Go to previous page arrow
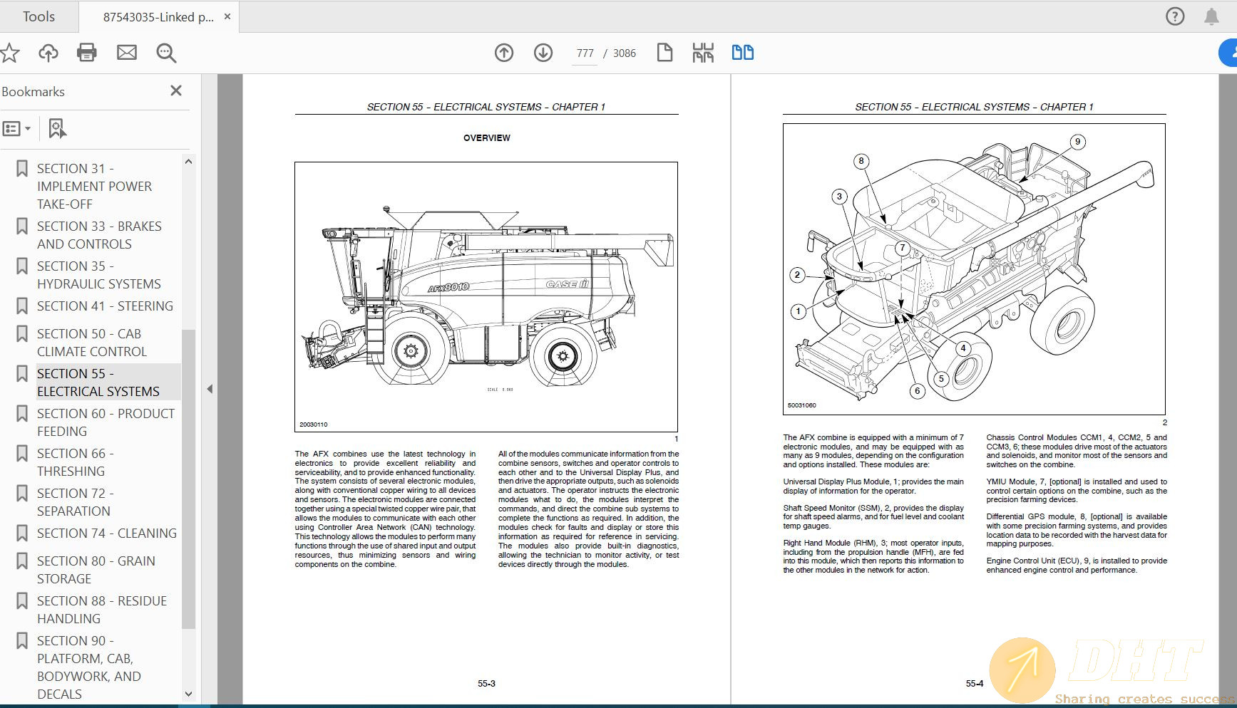Viewport: 1237px width, 708px height. (x=504, y=53)
